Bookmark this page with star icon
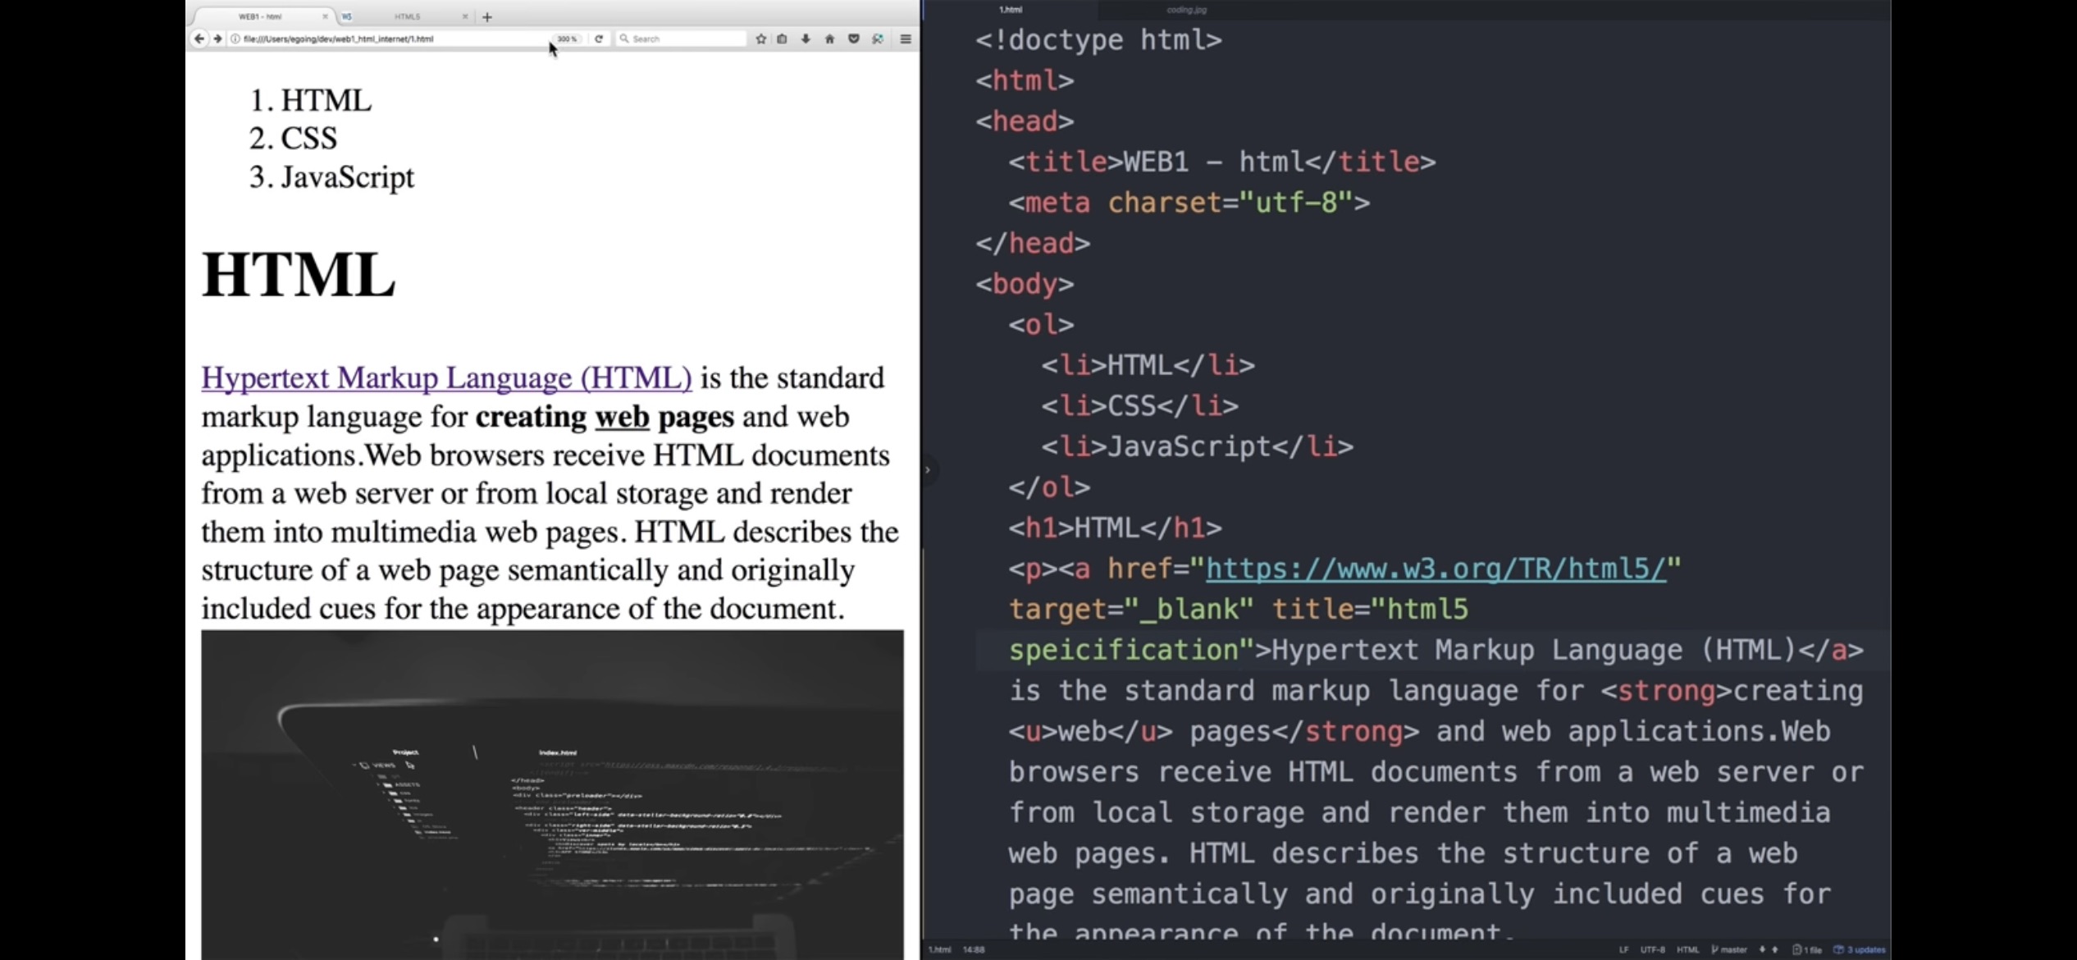Image resolution: width=2077 pixels, height=960 pixels. (761, 39)
